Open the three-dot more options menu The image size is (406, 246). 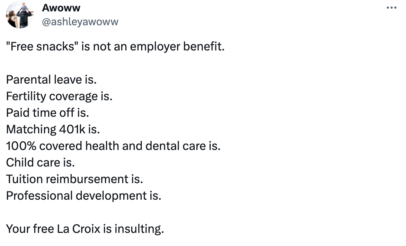point(391,8)
